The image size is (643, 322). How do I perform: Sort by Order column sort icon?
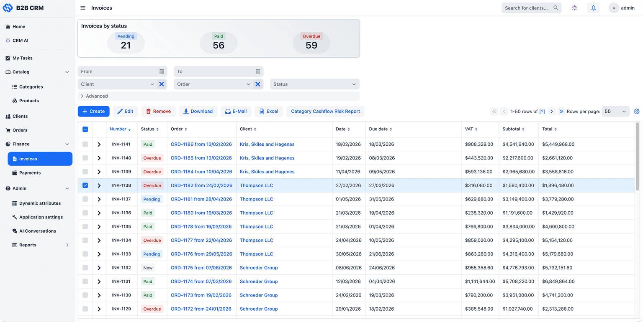186,129
